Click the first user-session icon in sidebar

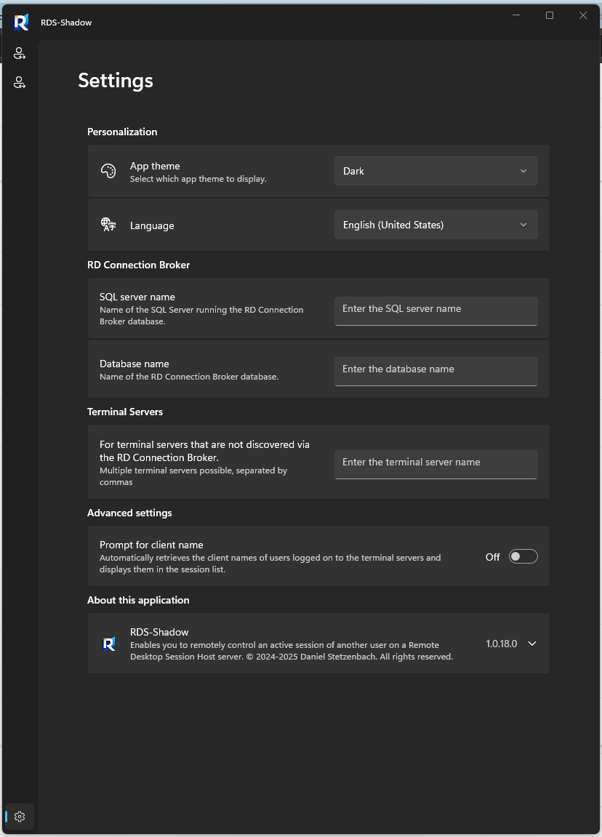(20, 53)
